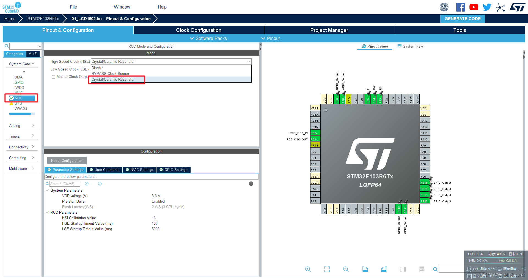Go to previous parameter search result
Image resolution: width=528 pixels, height=280 pixels.
(x=87, y=184)
